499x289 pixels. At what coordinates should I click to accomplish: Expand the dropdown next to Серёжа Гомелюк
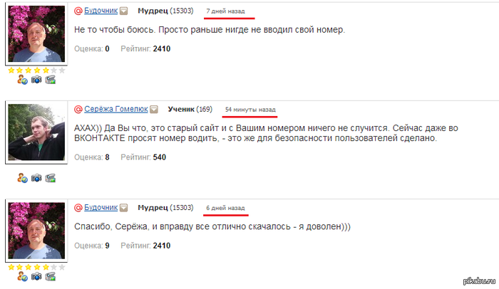[154, 110]
